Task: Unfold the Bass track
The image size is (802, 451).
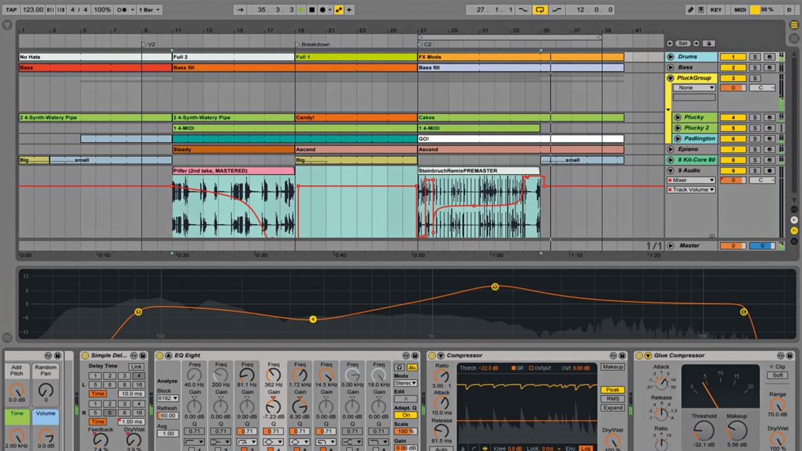Action: click(x=671, y=68)
